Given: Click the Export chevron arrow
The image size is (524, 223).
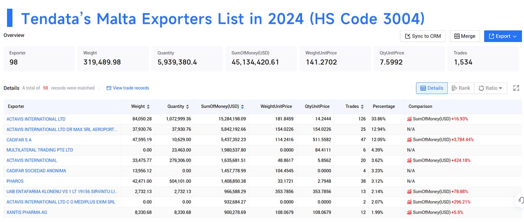Looking at the screenshot, I should [515, 36].
